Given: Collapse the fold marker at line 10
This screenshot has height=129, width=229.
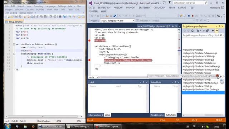Looking at the screenshot, I should tap(14, 54).
